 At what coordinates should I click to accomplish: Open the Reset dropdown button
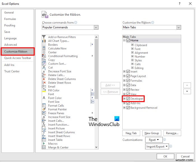(x=154, y=140)
